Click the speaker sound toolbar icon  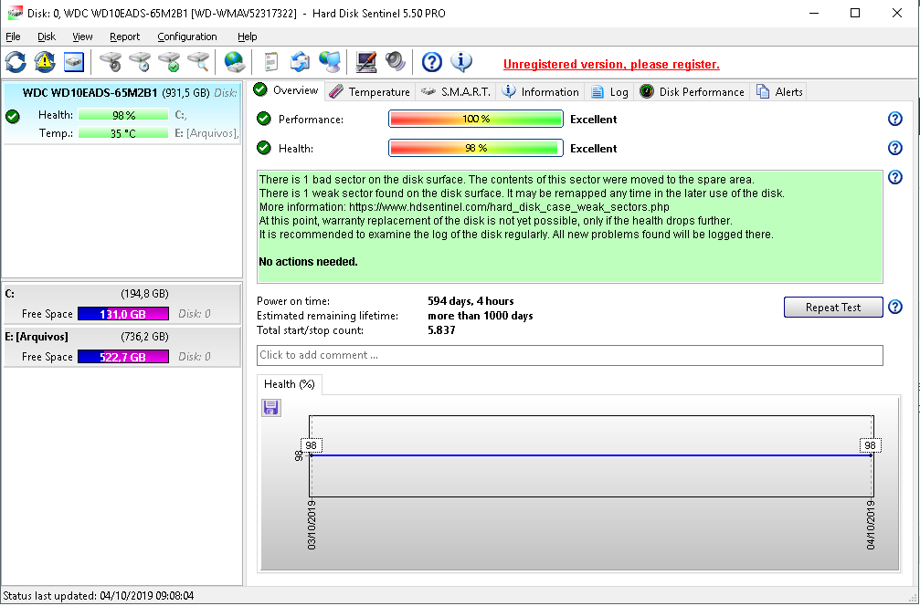(396, 61)
